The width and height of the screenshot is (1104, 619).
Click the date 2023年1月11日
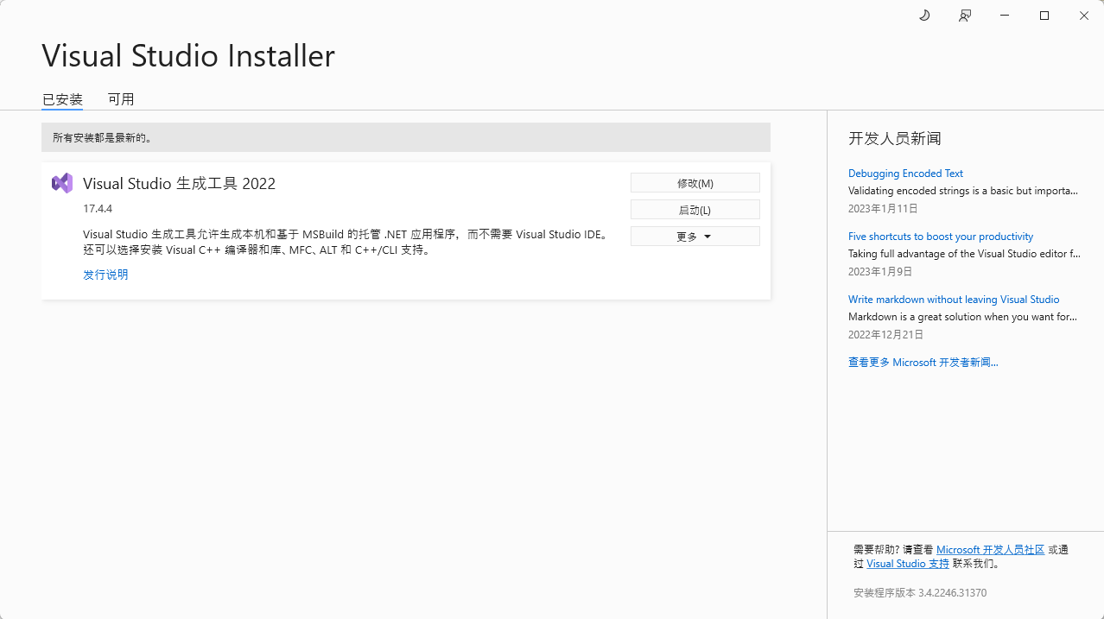pyautogui.click(x=883, y=209)
